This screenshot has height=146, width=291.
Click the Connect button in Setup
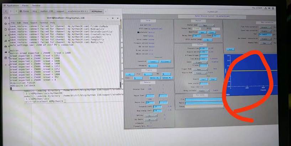153,61
